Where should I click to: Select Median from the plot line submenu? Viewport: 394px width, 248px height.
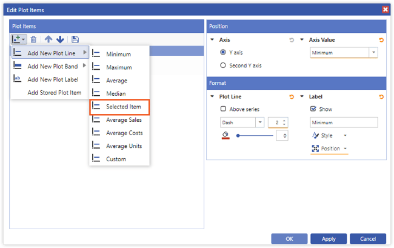(119, 93)
